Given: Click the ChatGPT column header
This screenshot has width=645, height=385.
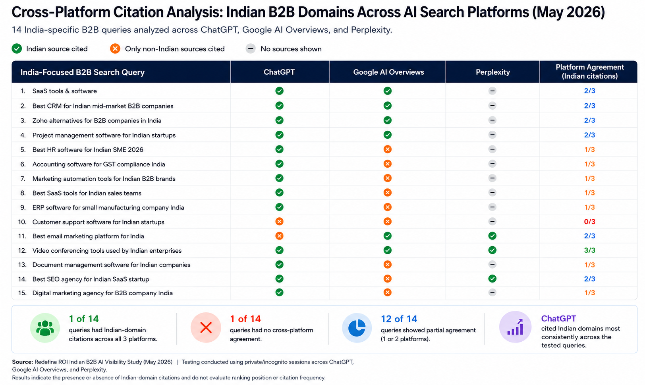Looking at the screenshot, I should (x=279, y=72).
